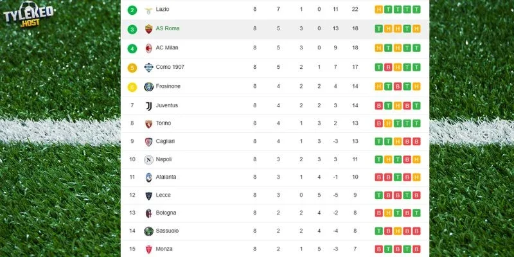This screenshot has width=514, height=257.
Task: Click Lazio's first yellow H form badge
Action: (x=378, y=10)
